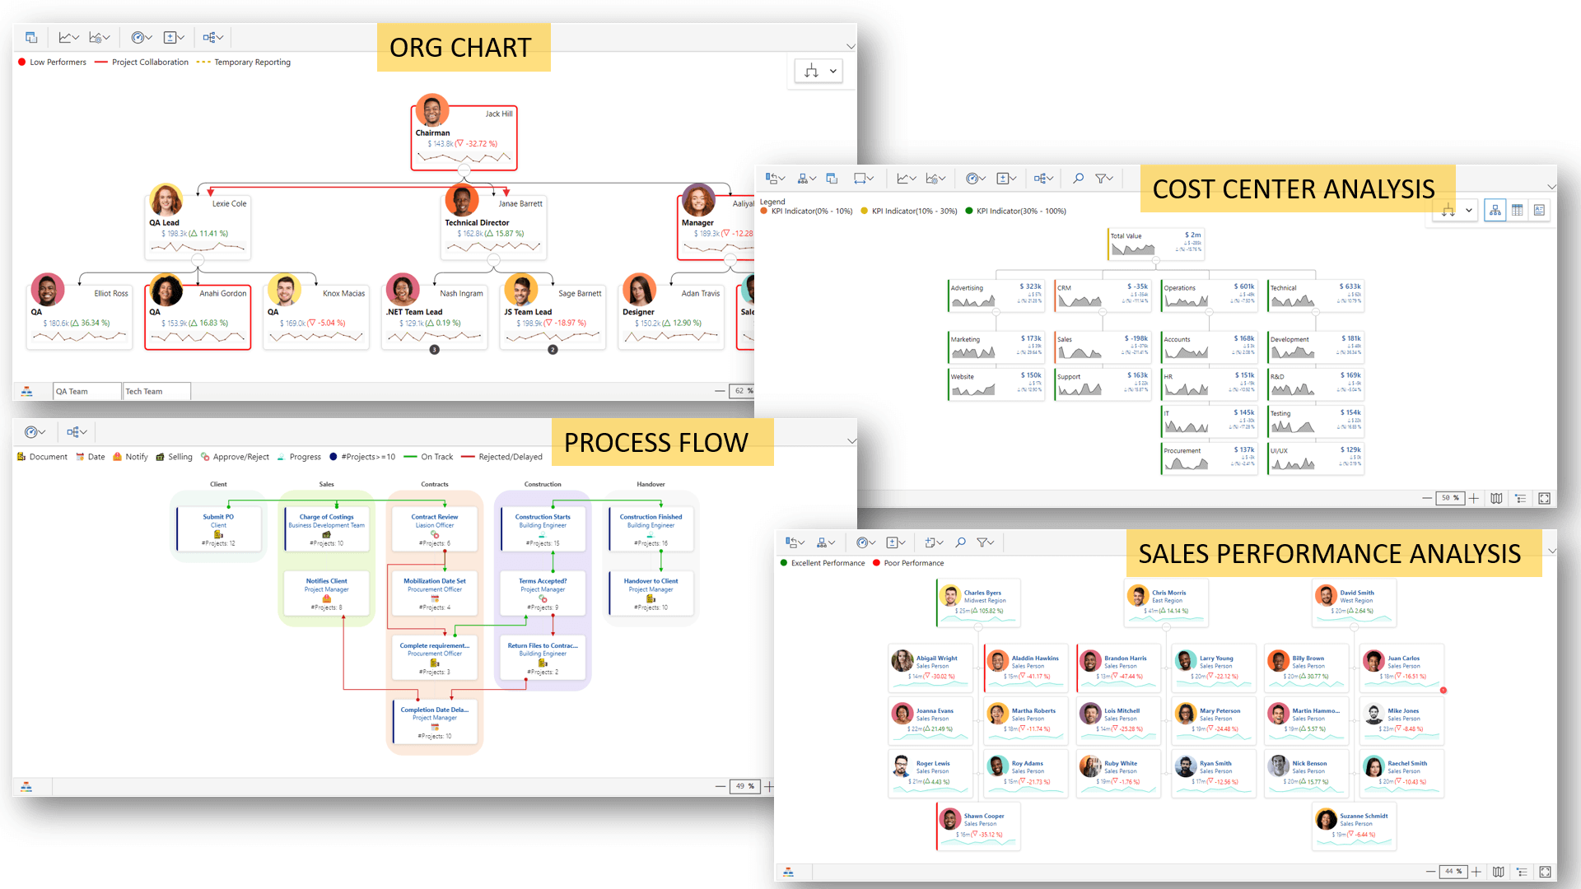
Task: Click the org tree icon in Cost Center toolbar
Action: point(807,178)
